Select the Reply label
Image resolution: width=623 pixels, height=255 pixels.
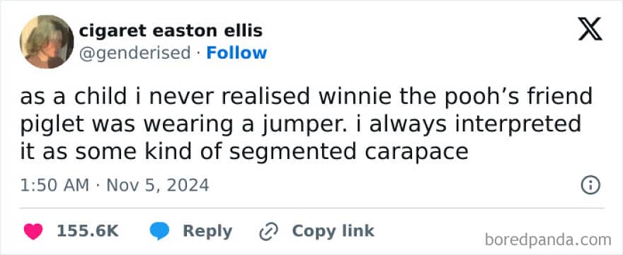pyautogui.click(x=207, y=232)
